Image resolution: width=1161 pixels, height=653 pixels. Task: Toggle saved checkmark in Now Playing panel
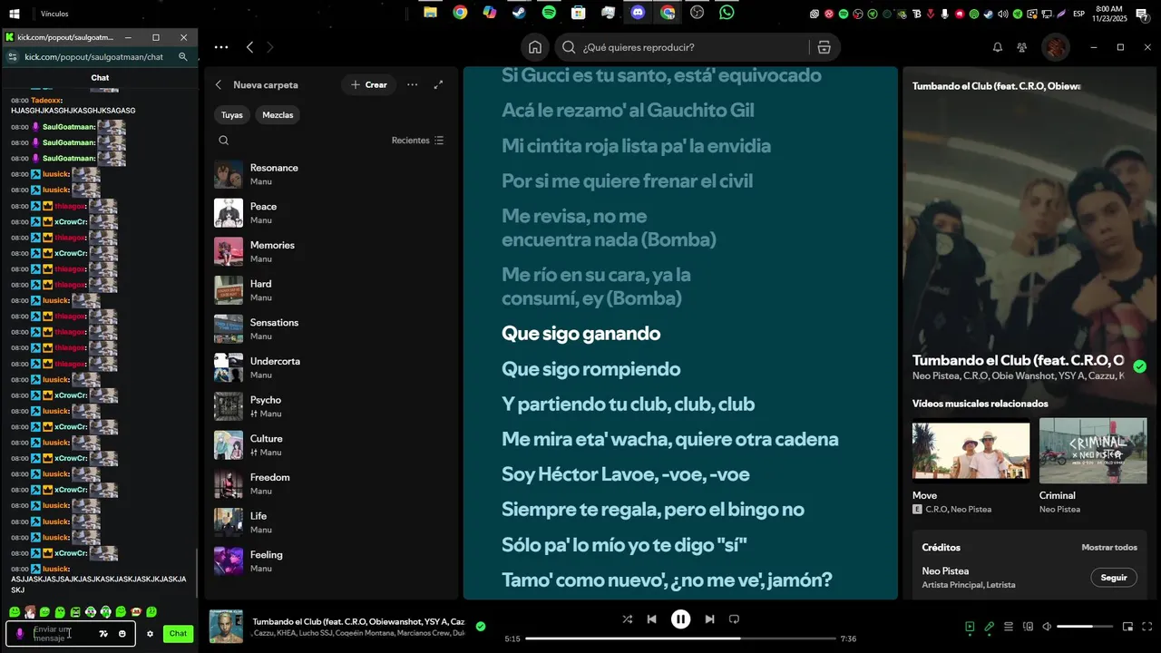click(x=1140, y=366)
